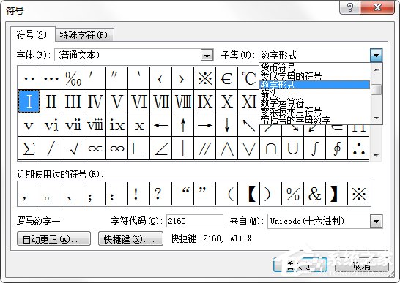This screenshot has width=400, height=283.
Task: Select the Roman numeral Ⅵ symbol
Action: 139,102
